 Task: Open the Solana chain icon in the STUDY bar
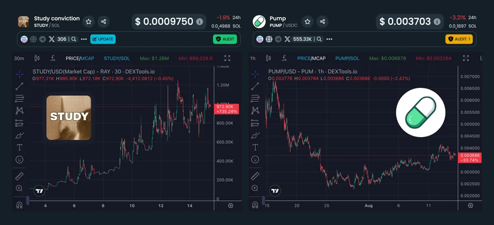tap(24, 39)
